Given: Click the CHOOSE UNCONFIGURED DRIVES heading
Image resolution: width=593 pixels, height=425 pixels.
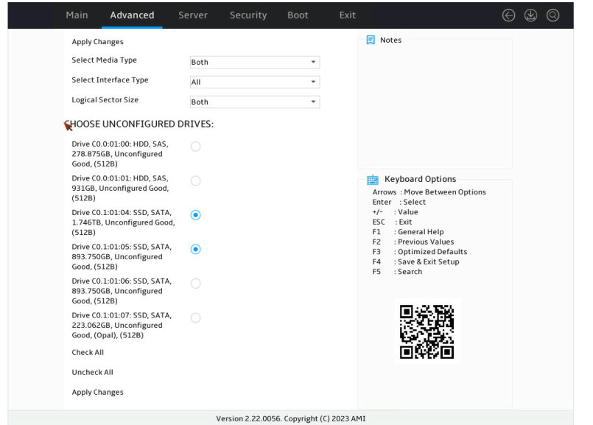Looking at the screenshot, I should pos(138,124).
